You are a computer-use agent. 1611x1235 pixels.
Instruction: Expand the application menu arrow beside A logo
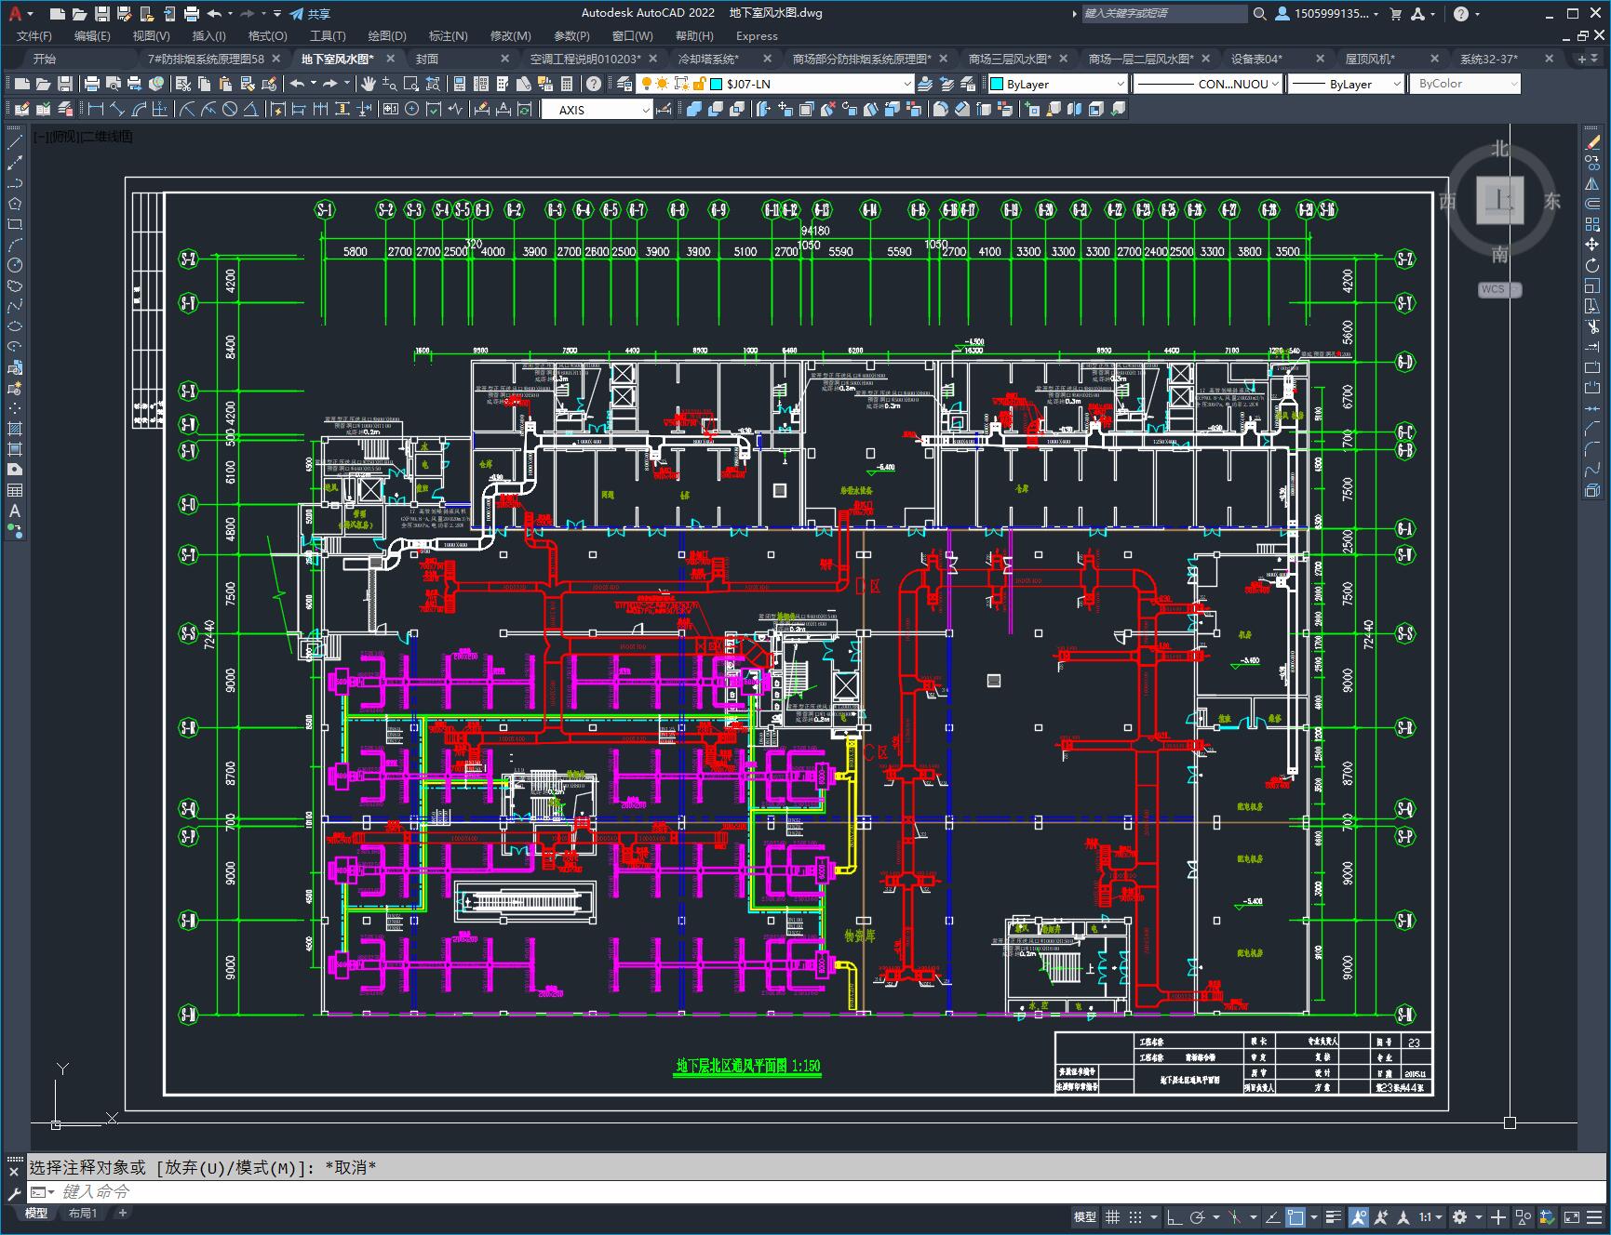[x=31, y=14]
